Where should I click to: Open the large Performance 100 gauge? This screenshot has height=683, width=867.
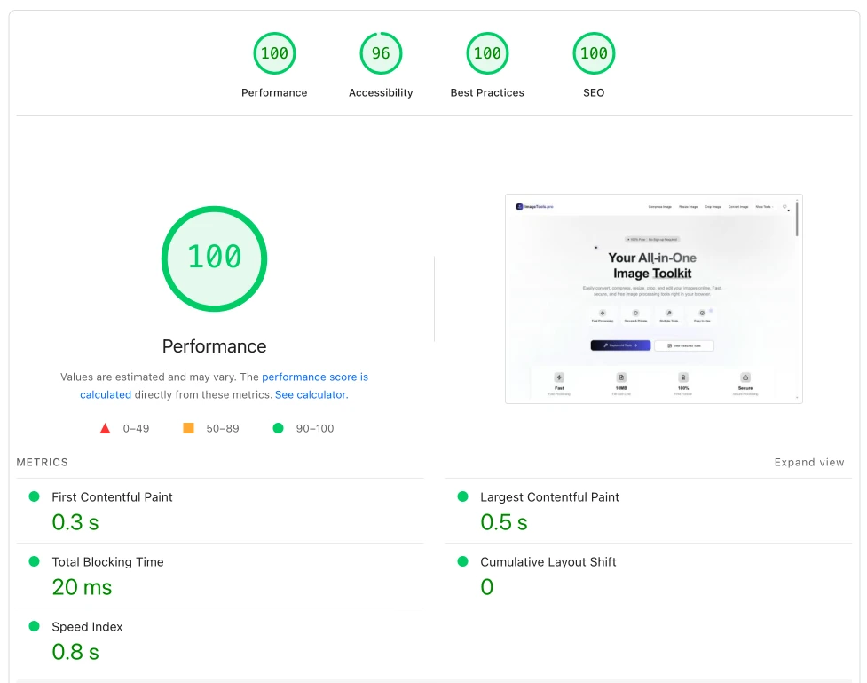click(x=214, y=258)
